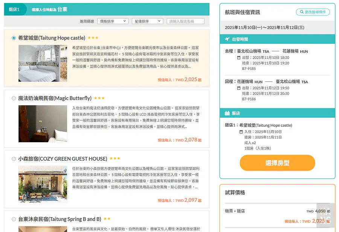Click the 更改搜尋條件 search conditions button
Image resolution: width=339 pixels, height=232 pixels.
(313, 12)
